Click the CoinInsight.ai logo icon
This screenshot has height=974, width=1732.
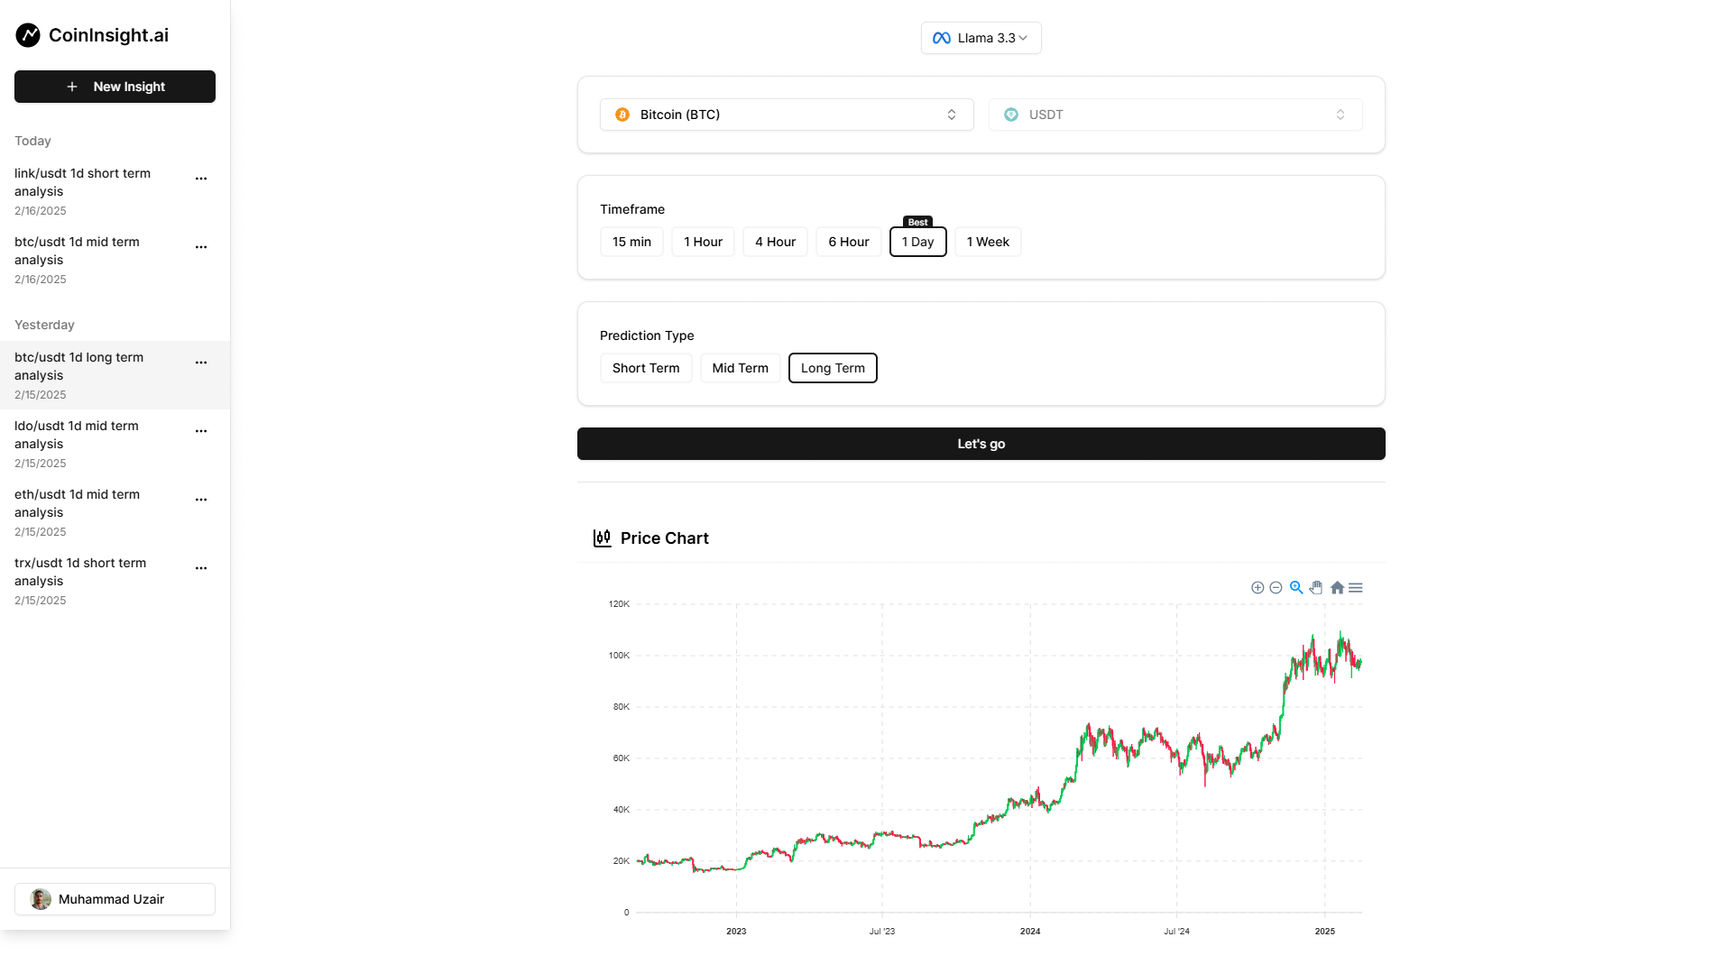28,35
